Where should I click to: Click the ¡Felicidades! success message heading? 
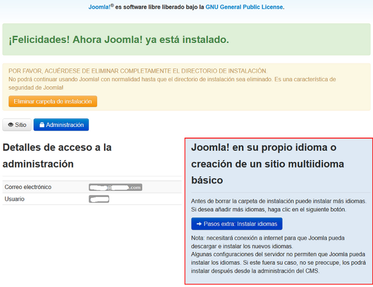click(x=118, y=39)
